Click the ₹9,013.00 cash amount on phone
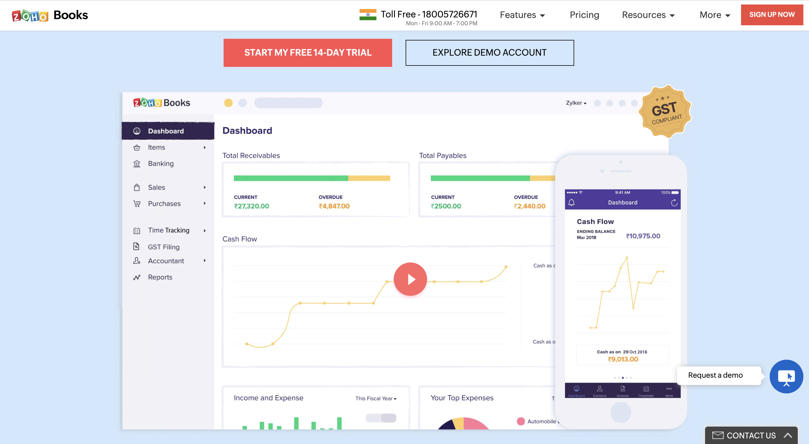 pos(623,359)
